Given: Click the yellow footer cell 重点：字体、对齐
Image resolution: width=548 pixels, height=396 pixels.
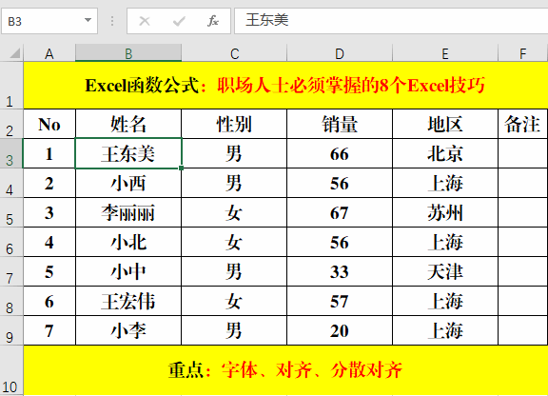Looking at the screenshot, I should (285, 370).
